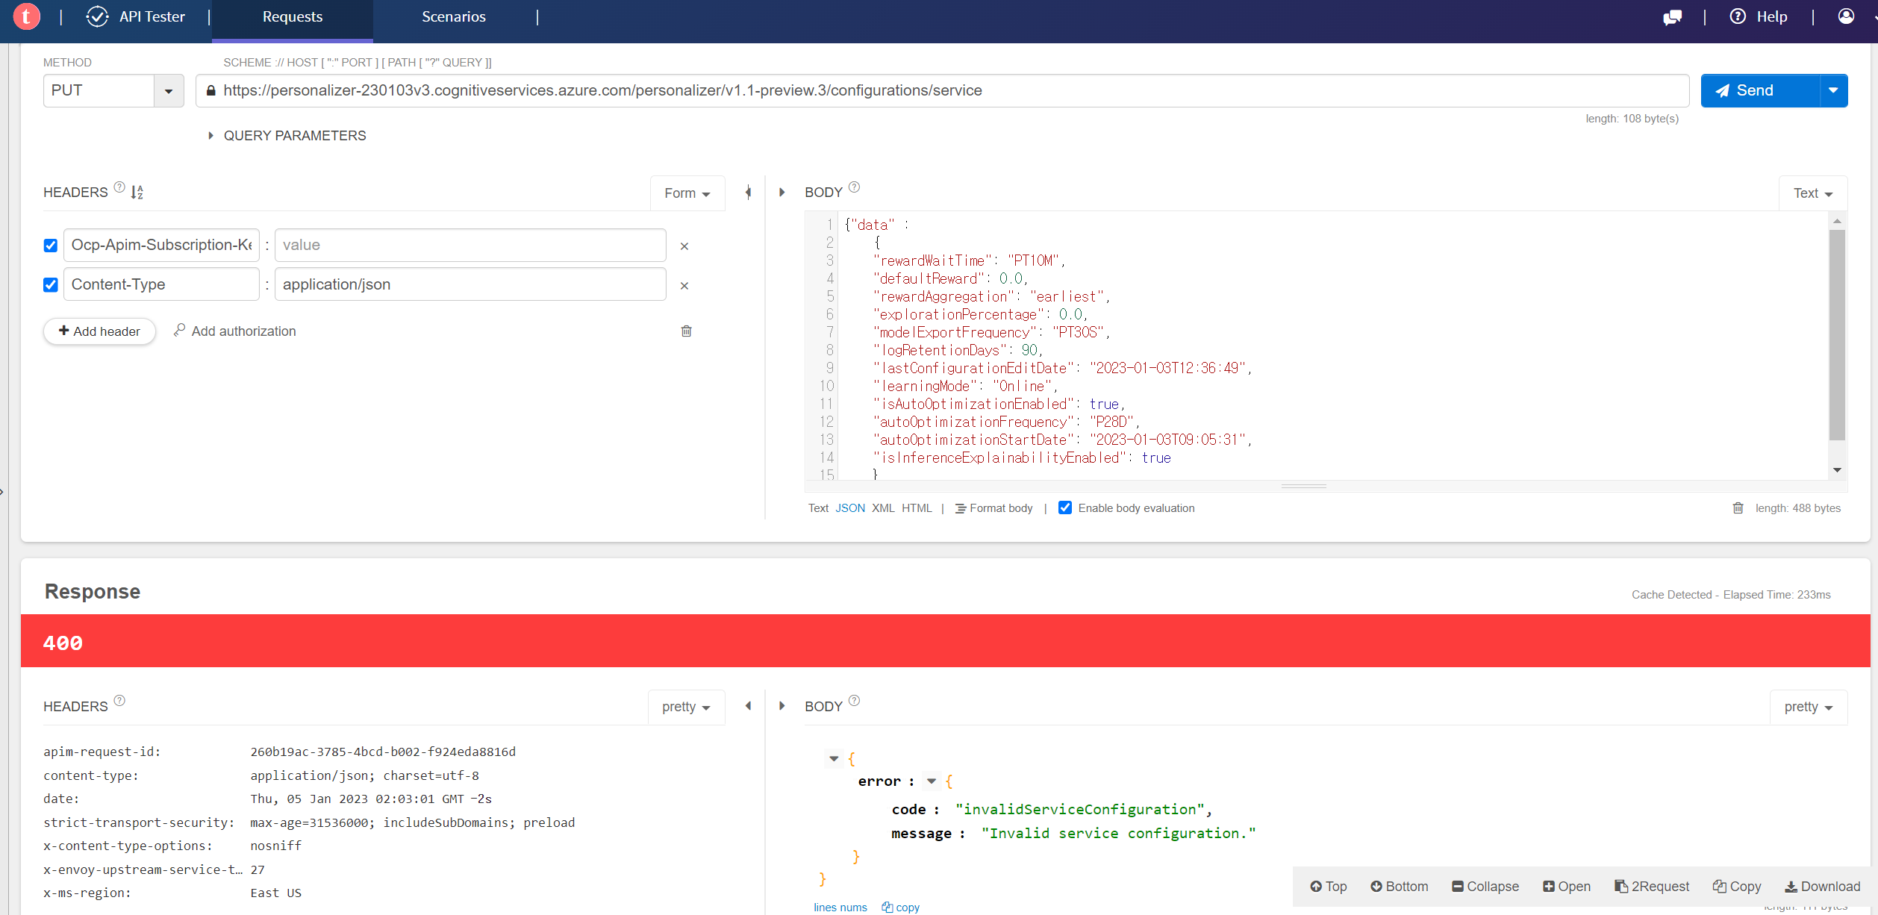Remove the Content-Type header

[684, 286]
